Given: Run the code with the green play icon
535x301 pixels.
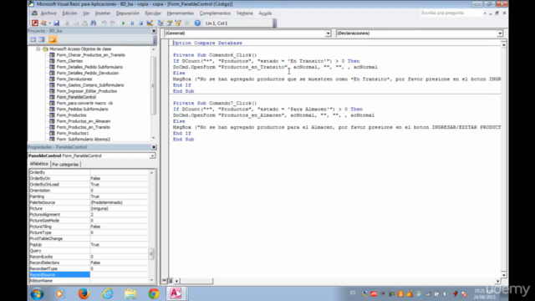Looking at the screenshot, I should tap(123, 23).
